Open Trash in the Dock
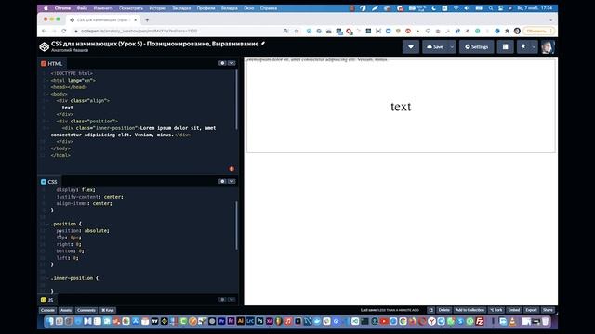Screen dimensions: 595x334 [546, 322]
